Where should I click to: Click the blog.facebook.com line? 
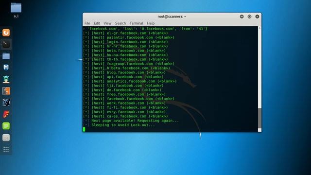124,72
